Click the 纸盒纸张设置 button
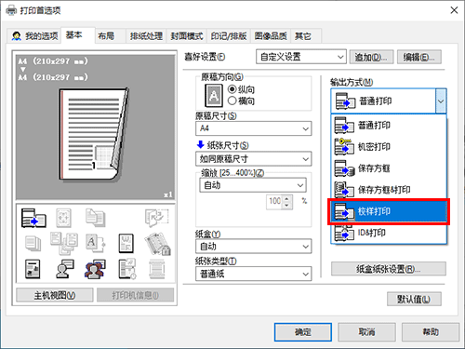 pos(389,269)
